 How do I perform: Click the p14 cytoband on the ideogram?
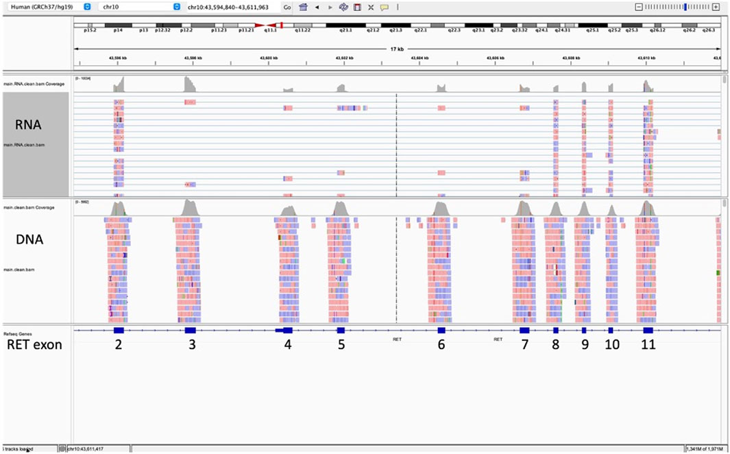coord(119,25)
